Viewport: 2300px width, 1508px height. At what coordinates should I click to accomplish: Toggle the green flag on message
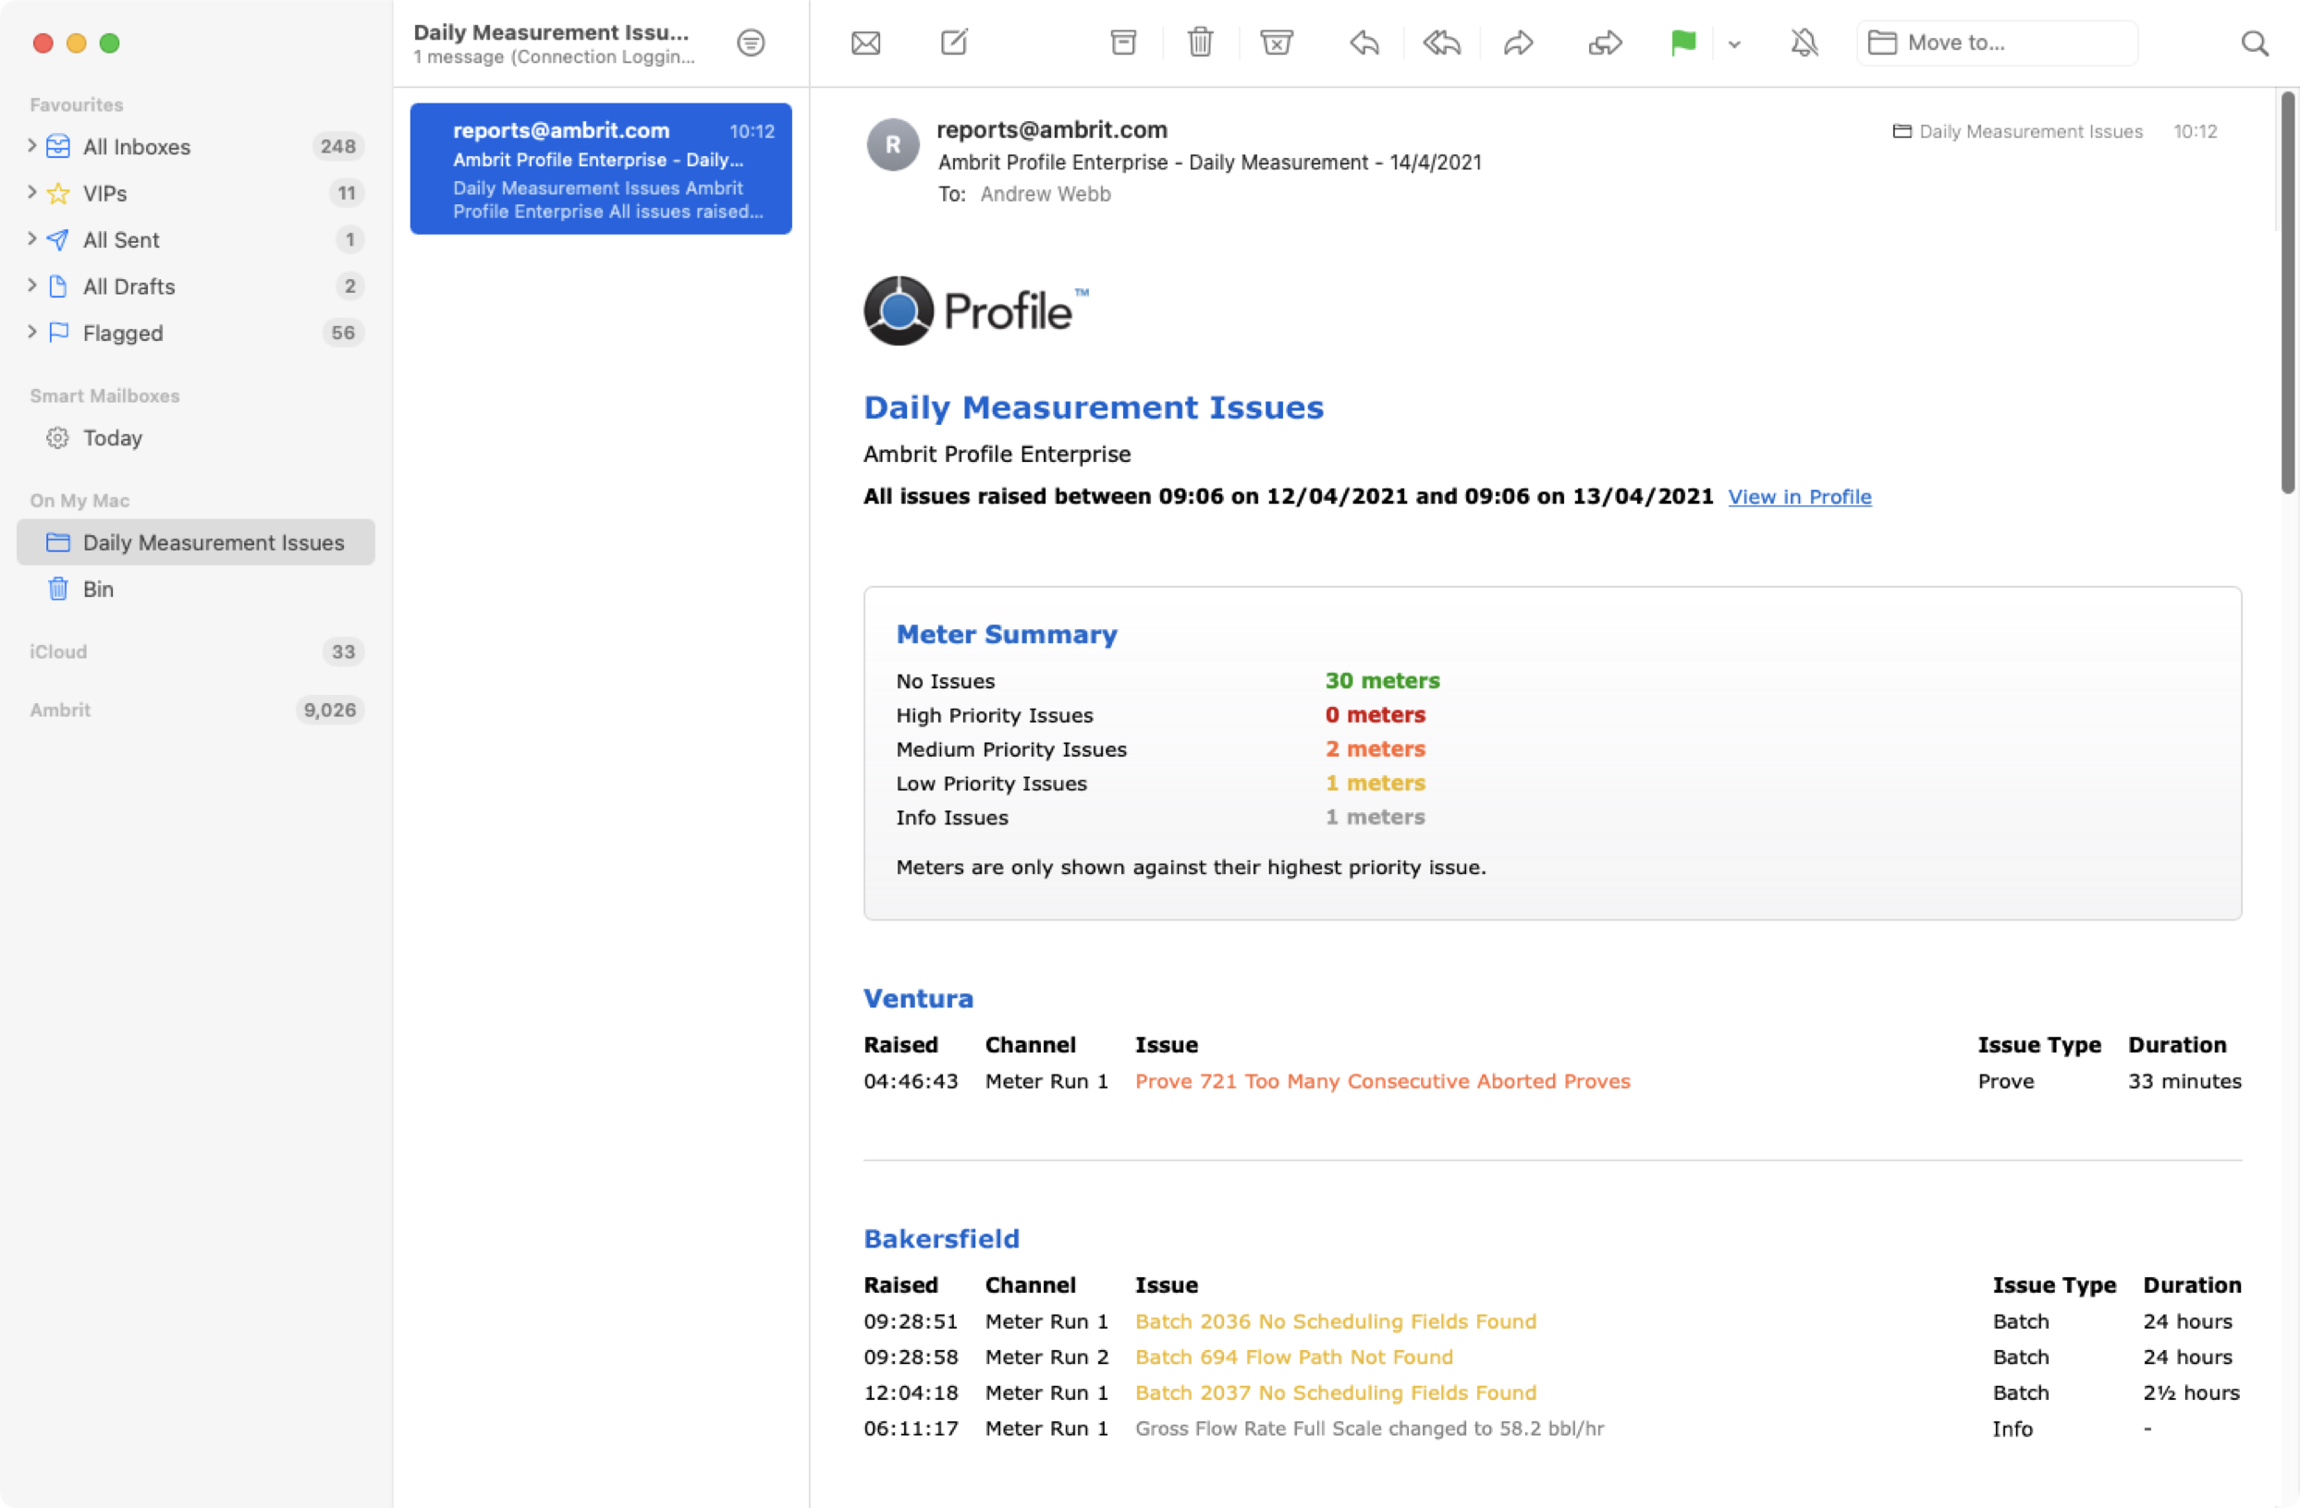pyautogui.click(x=1682, y=43)
